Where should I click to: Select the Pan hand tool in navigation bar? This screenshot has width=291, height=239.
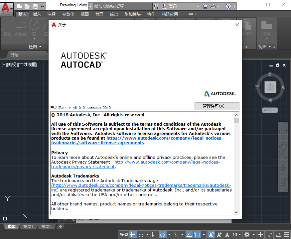point(283,145)
